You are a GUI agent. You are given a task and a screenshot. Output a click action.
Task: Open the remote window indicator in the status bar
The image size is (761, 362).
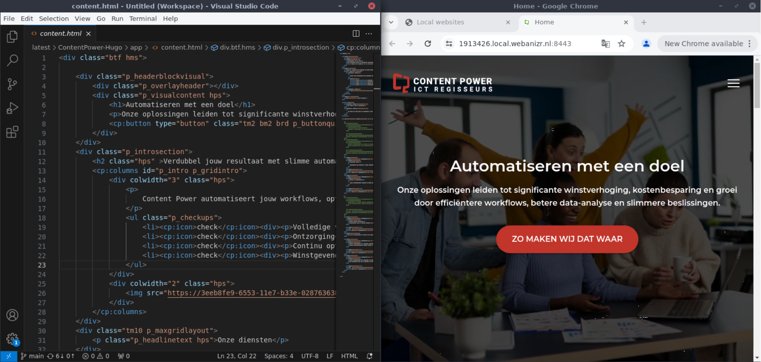point(9,356)
